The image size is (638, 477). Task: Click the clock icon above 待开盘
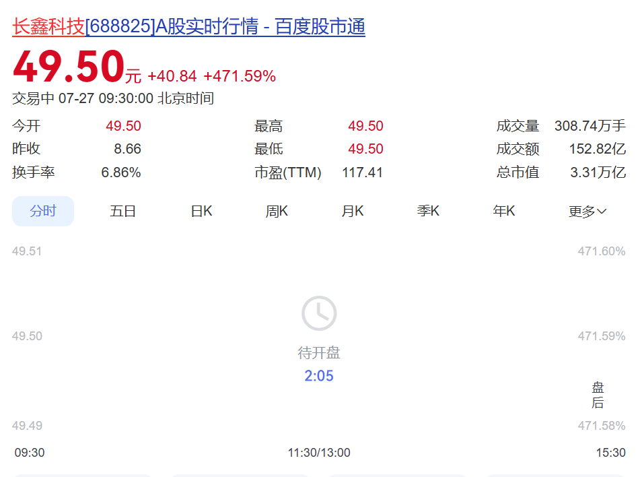[x=319, y=313]
